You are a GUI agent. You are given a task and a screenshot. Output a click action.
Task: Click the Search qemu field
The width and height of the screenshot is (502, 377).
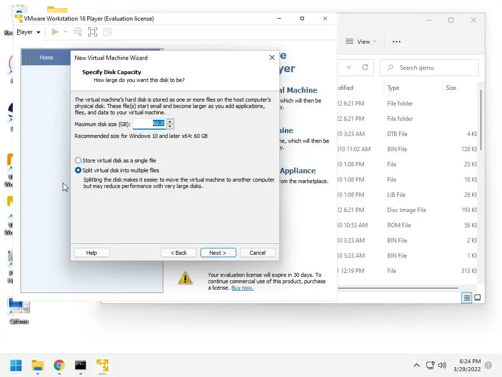(429, 68)
